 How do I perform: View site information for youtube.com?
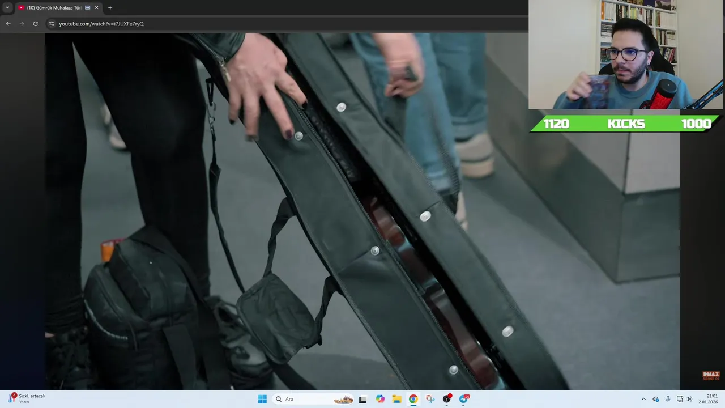[52, 24]
